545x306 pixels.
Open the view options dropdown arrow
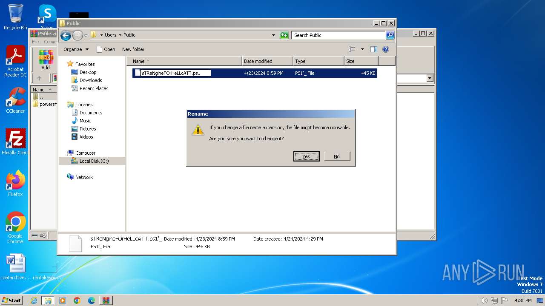(362, 49)
